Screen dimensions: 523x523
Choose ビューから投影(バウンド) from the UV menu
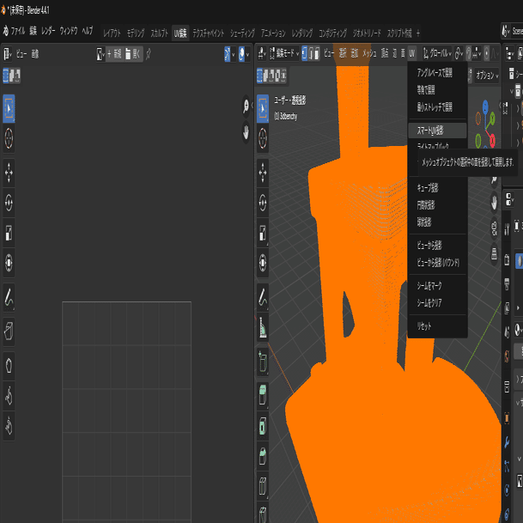(x=437, y=263)
